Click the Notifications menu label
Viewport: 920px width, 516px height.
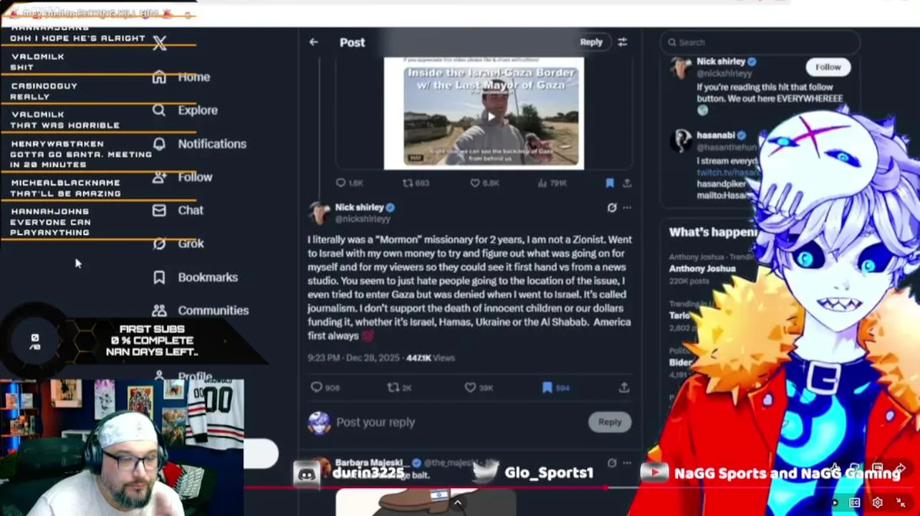(x=212, y=143)
